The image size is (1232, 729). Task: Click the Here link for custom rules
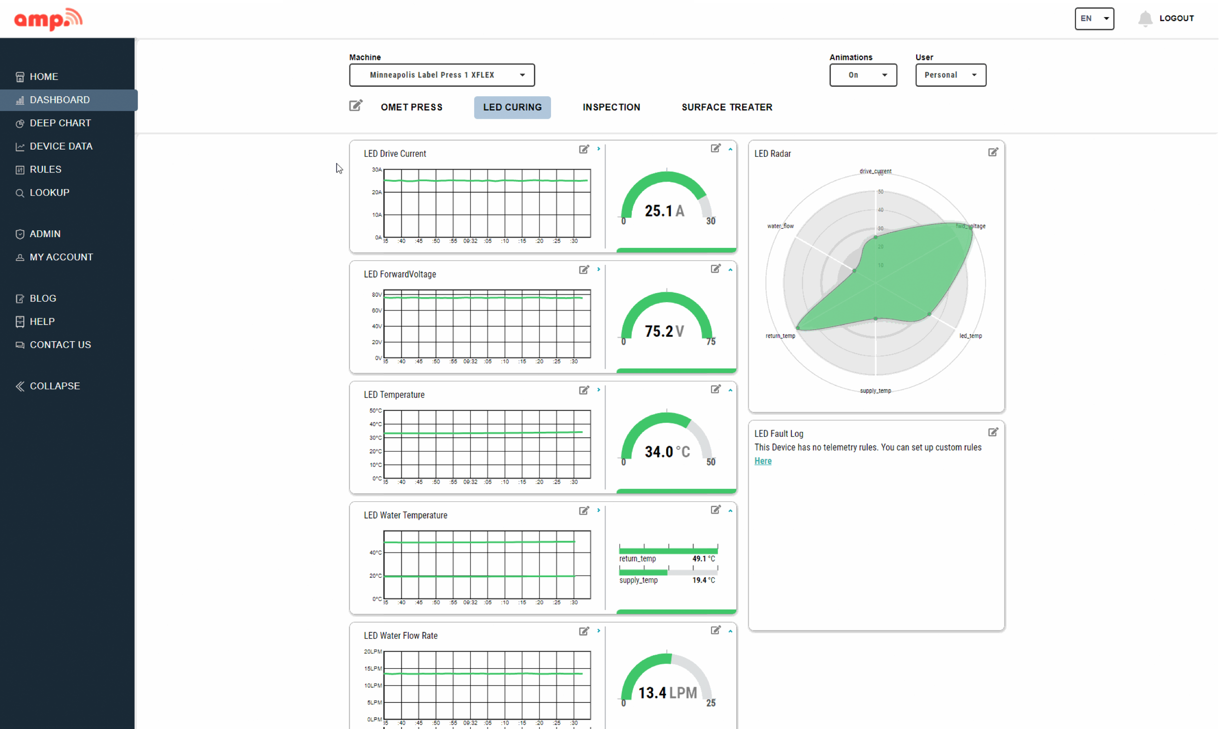coord(762,461)
